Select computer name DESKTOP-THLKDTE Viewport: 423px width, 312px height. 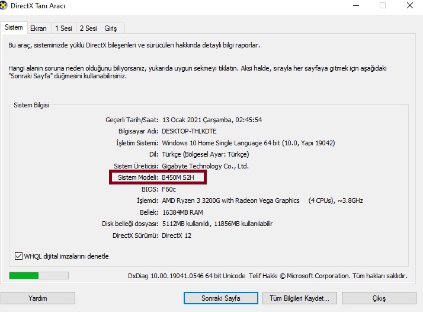click(189, 131)
